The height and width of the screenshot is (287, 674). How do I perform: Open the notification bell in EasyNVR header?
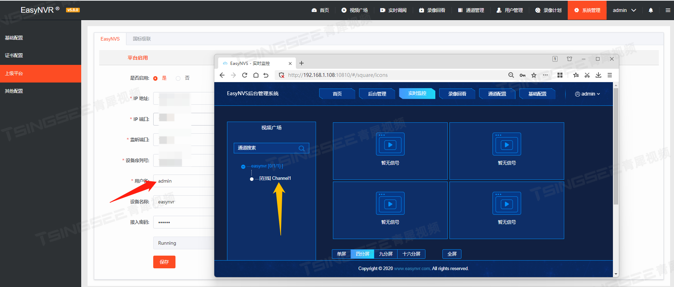pyautogui.click(x=651, y=10)
